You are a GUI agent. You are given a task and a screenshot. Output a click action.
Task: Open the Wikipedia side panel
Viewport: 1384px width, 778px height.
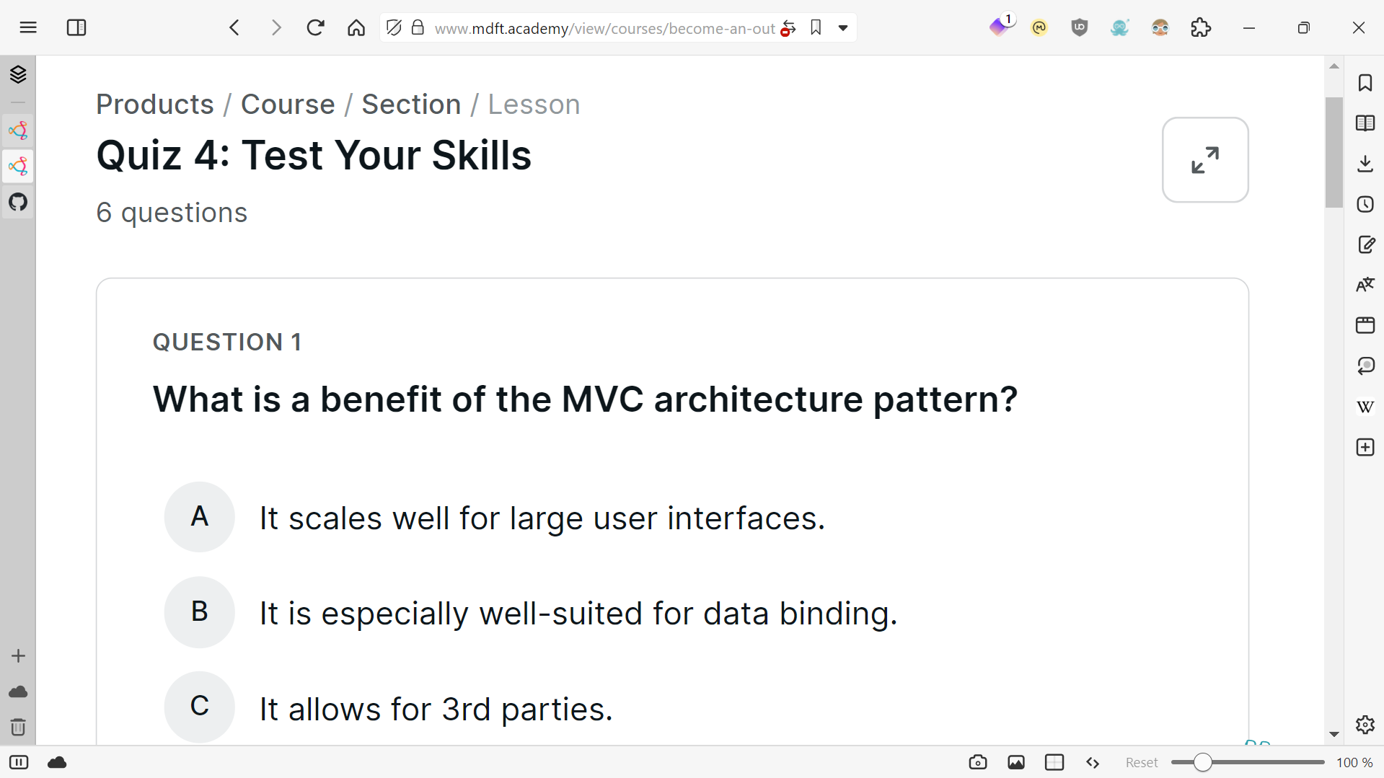(1365, 407)
